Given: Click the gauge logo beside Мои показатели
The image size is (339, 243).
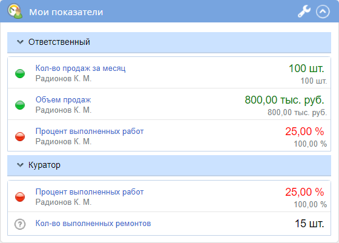Looking at the screenshot, I should click(15, 11).
